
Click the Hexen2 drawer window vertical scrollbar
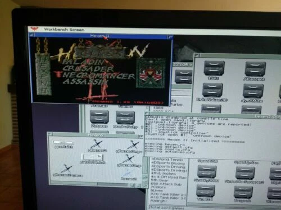tap(145, 166)
